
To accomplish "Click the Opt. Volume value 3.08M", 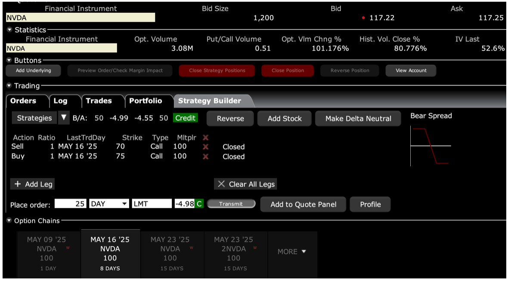I will (x=182, y=49).
